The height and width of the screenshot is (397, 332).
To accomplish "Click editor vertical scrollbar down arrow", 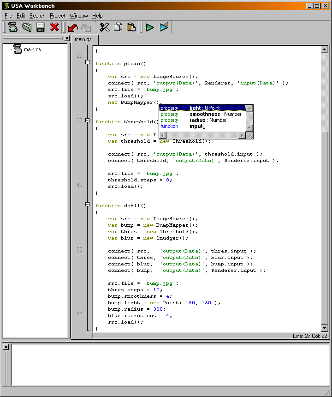I will point(325,328).
